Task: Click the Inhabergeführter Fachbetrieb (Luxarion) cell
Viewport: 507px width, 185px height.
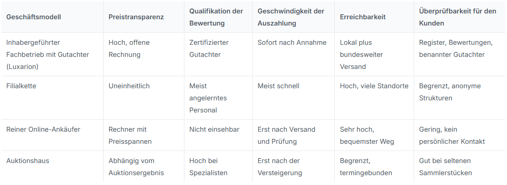Action: [48, 55]
